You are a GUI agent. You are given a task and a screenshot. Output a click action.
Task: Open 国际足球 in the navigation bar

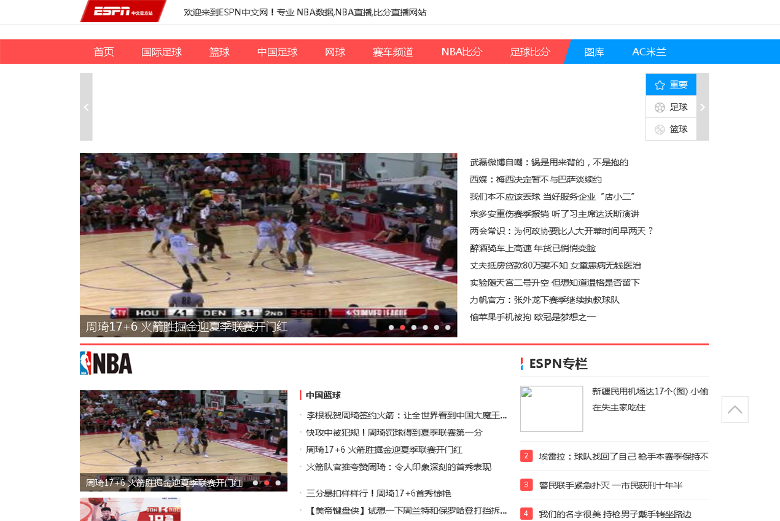coord(162,52)
